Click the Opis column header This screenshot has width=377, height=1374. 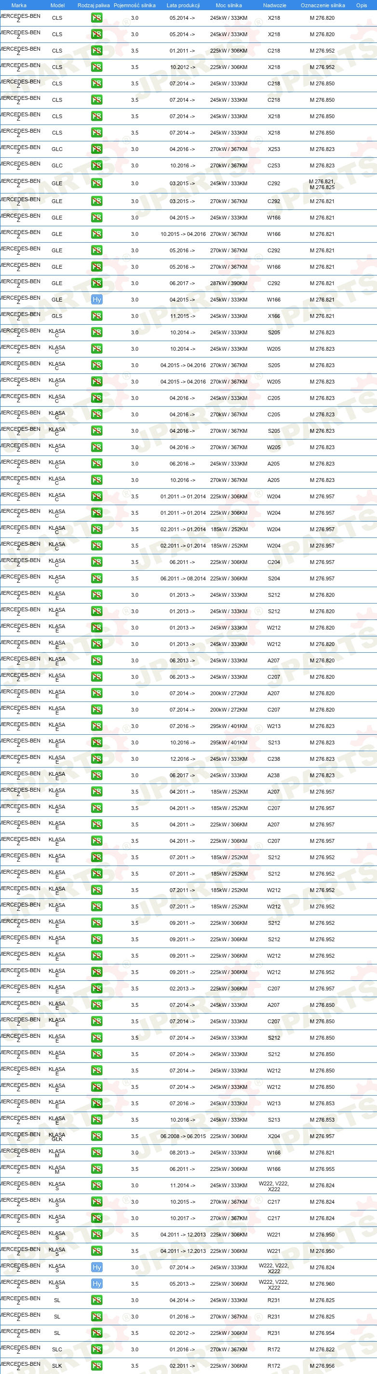tap(362, 5)
